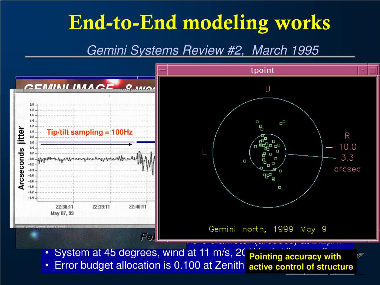Click the tpoint window maximize button

click(x=373, y=70)
